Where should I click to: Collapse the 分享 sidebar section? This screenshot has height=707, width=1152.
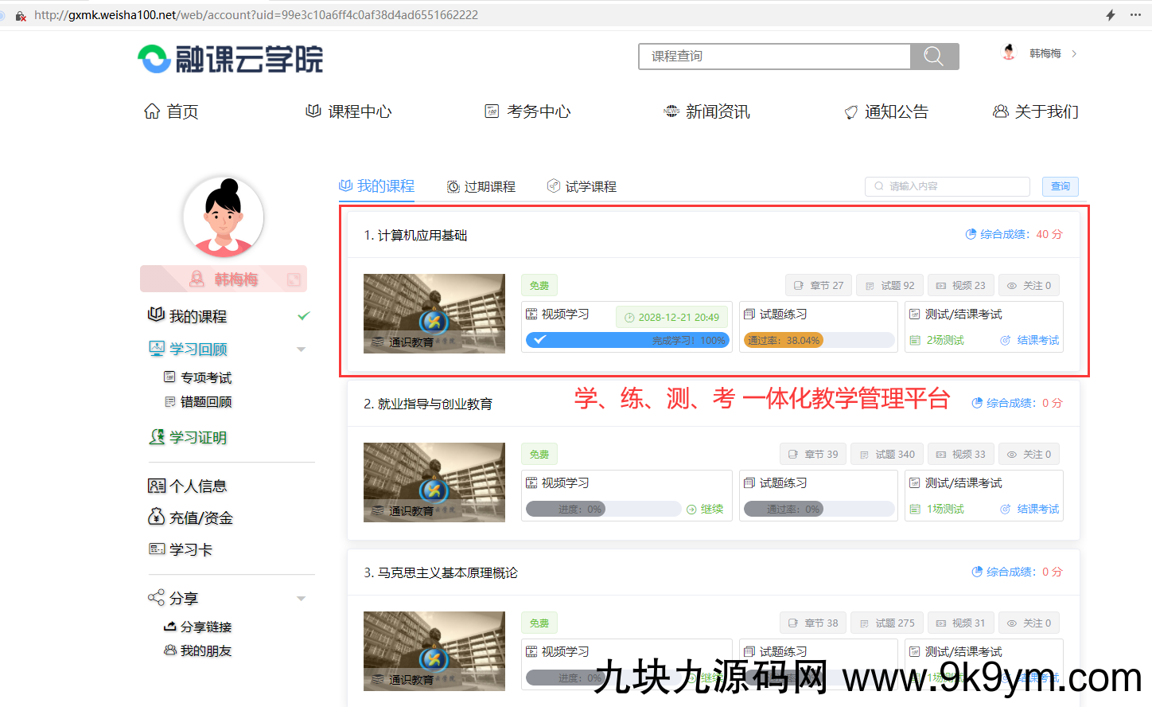click(x=301, y=597)
